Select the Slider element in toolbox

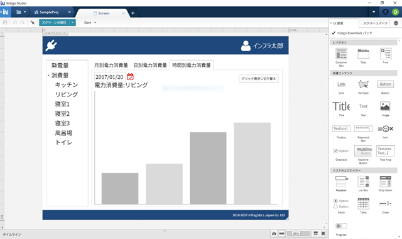pos(385,206)
